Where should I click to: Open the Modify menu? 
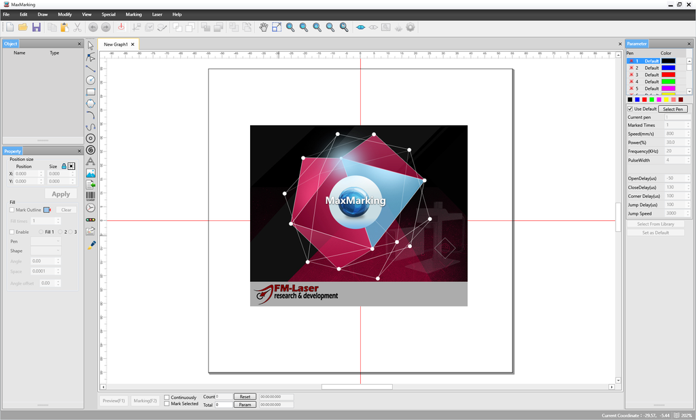click(x=65, y=14)
